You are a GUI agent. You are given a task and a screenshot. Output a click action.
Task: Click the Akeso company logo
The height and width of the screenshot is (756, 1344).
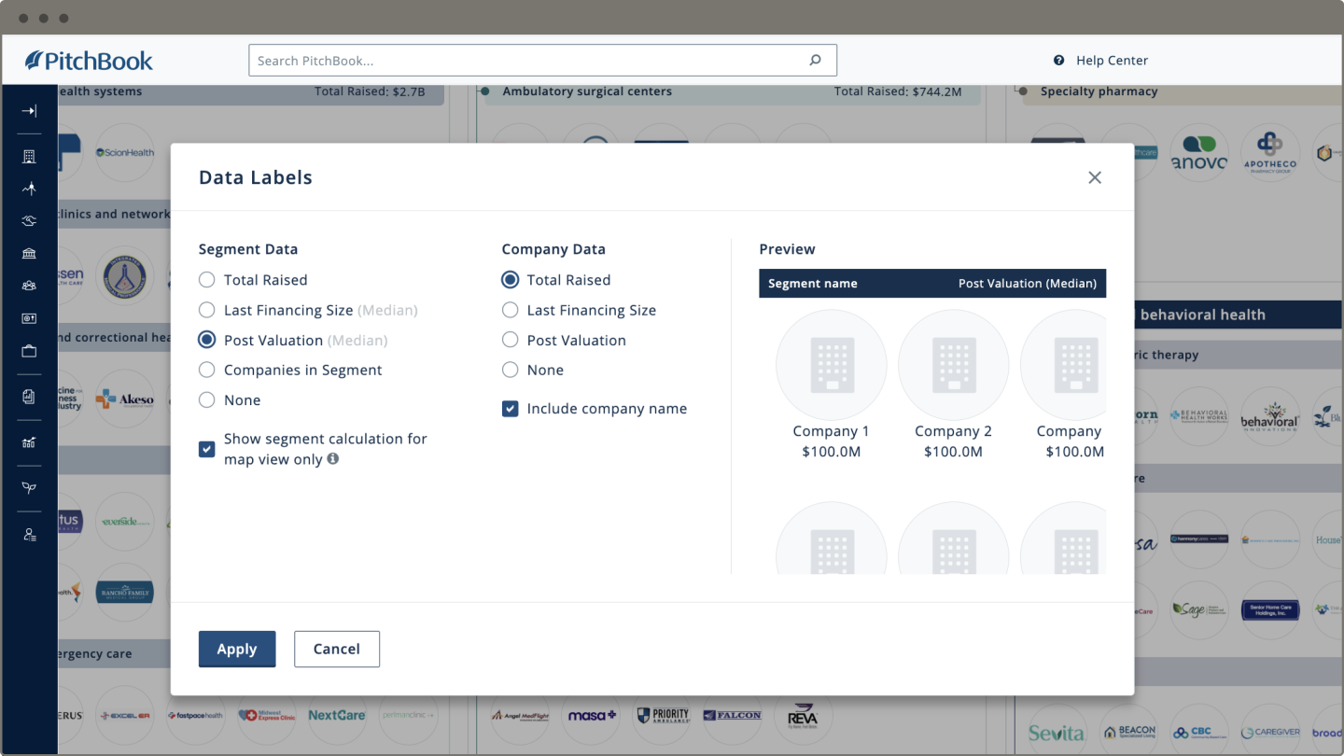125,399
